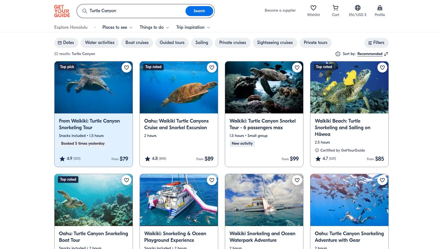This screenshot has height=249, width=443.
Task: Go to Explore Honolulu
Action: pyautogui.click(x=71, y=27)
